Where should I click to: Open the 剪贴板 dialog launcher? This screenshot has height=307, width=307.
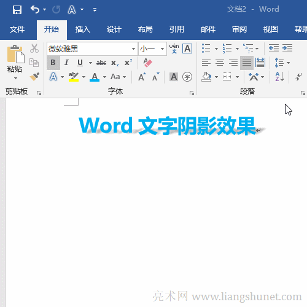click(x=39, y=93)
